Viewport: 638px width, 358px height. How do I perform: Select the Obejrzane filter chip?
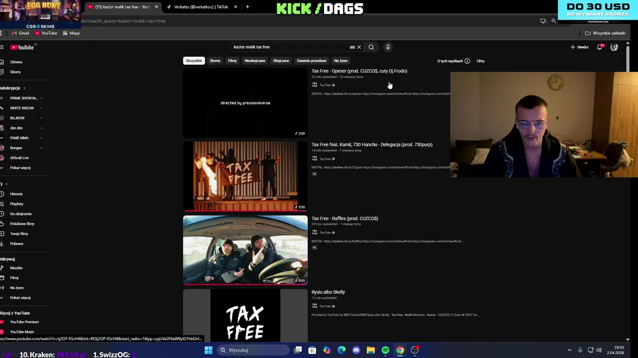pyautogui.click(x=281, y=61)
